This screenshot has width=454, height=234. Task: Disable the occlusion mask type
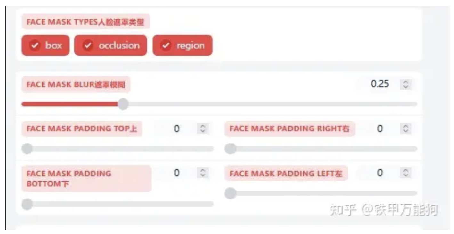[x=110, y=45]
